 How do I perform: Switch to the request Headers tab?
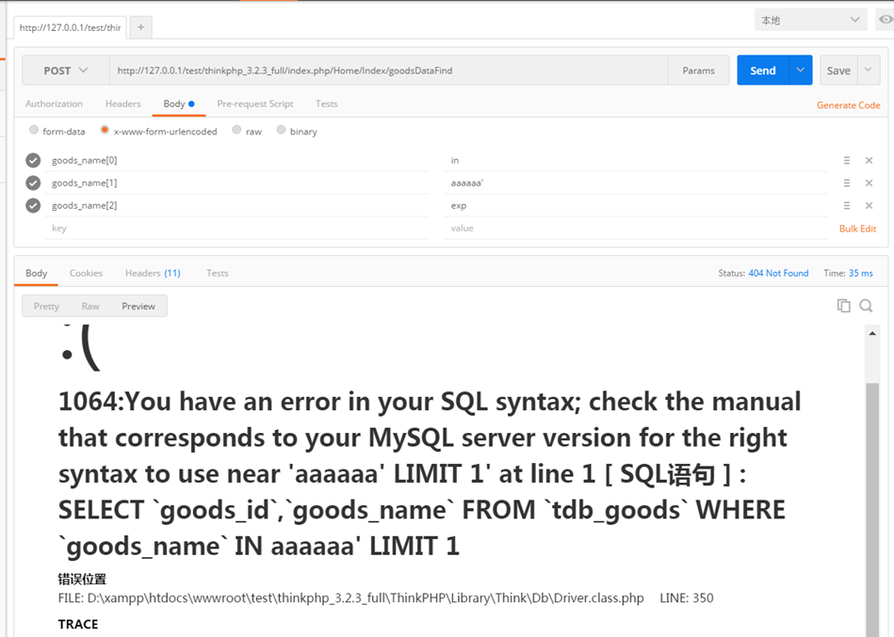point(123,104)
